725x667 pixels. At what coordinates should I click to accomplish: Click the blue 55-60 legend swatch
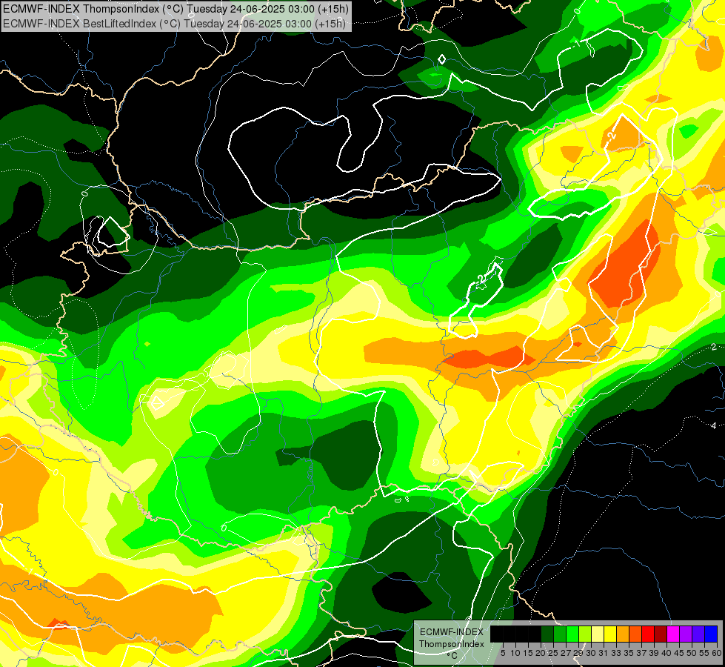712,634
